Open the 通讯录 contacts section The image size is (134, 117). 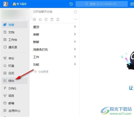click(15, 47)
